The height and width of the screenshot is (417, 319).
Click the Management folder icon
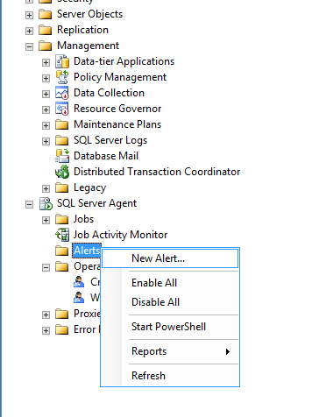coord(46,46)
